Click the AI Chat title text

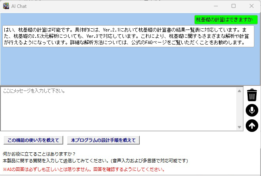(x=19, y=6)
